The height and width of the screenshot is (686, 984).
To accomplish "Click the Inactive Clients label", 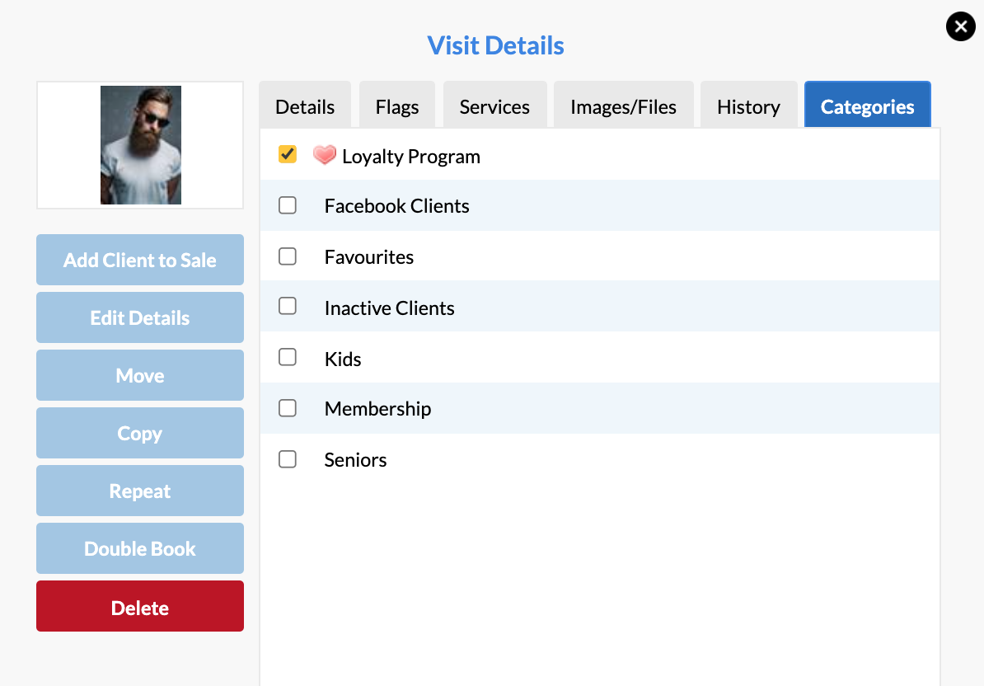I will click(x=389, y=308).
